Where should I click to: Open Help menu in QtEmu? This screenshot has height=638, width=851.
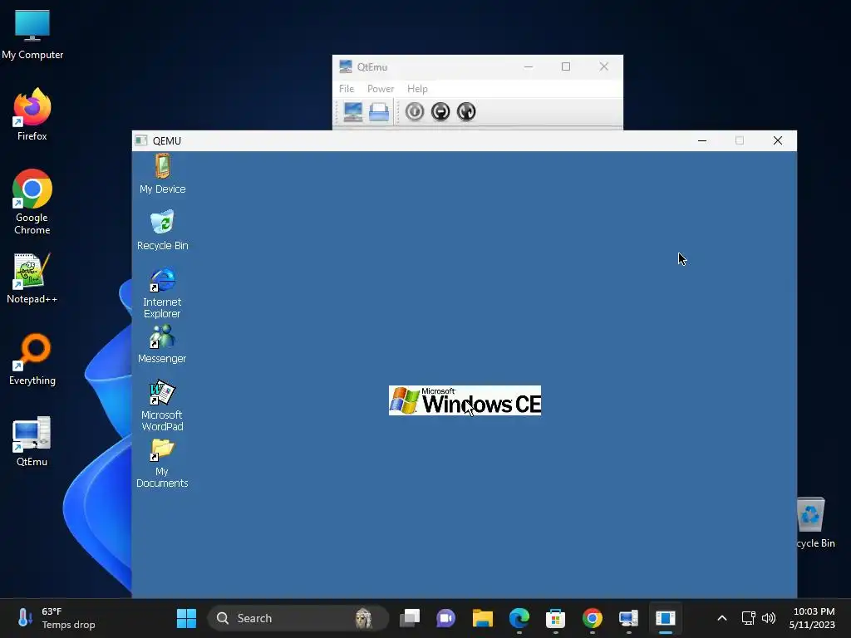click(417, 88)
